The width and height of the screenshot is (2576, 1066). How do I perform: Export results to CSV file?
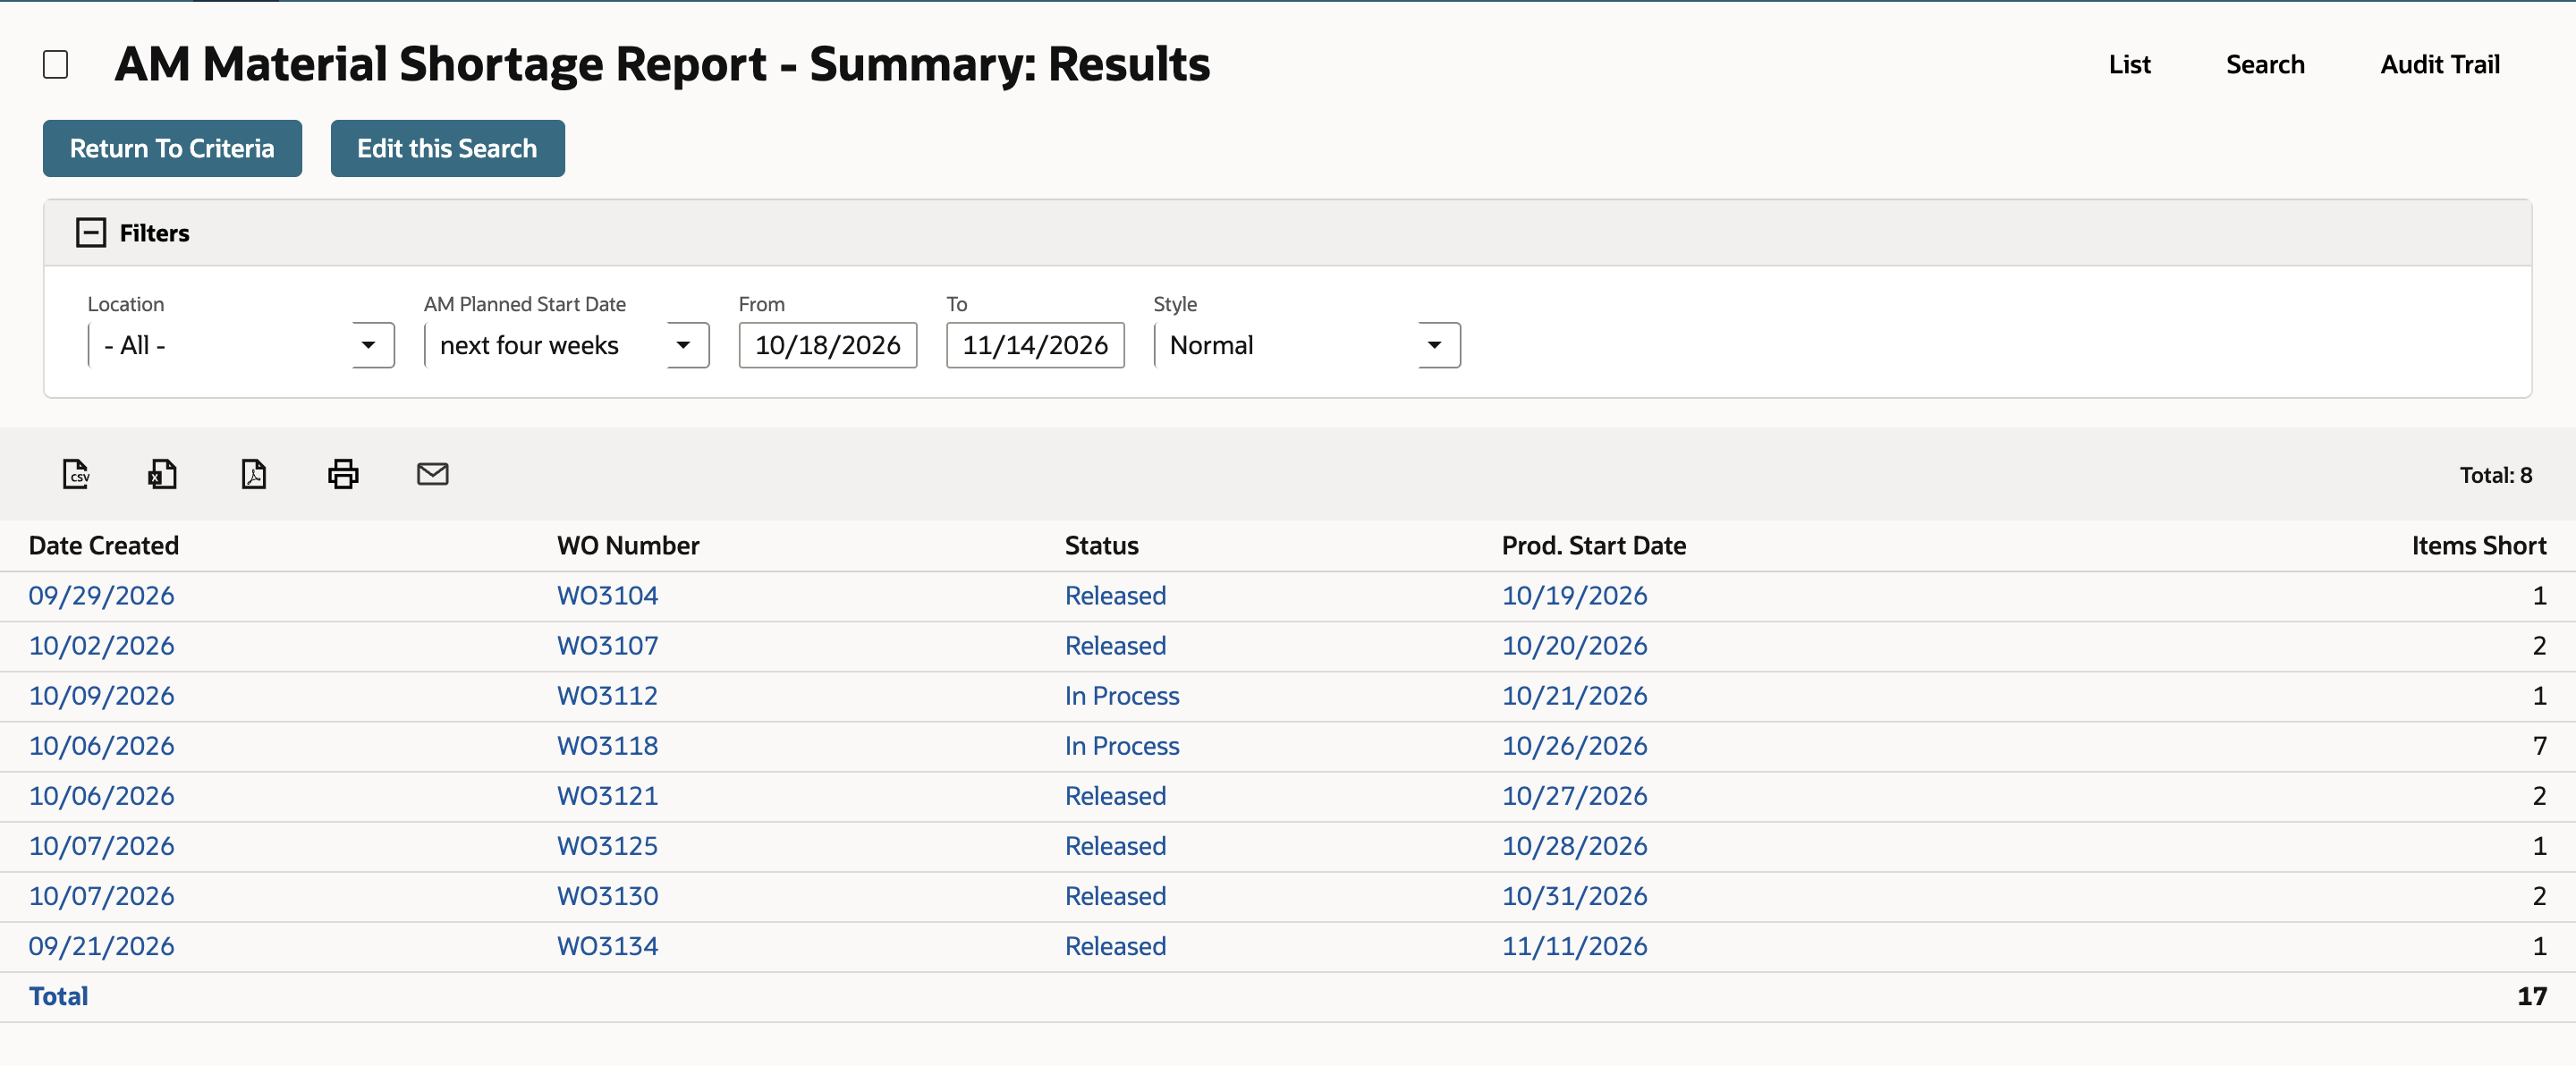click(x=76, y=474)
